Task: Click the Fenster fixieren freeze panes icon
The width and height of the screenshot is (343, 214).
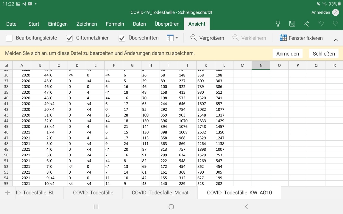Action: tap(283, 38)
